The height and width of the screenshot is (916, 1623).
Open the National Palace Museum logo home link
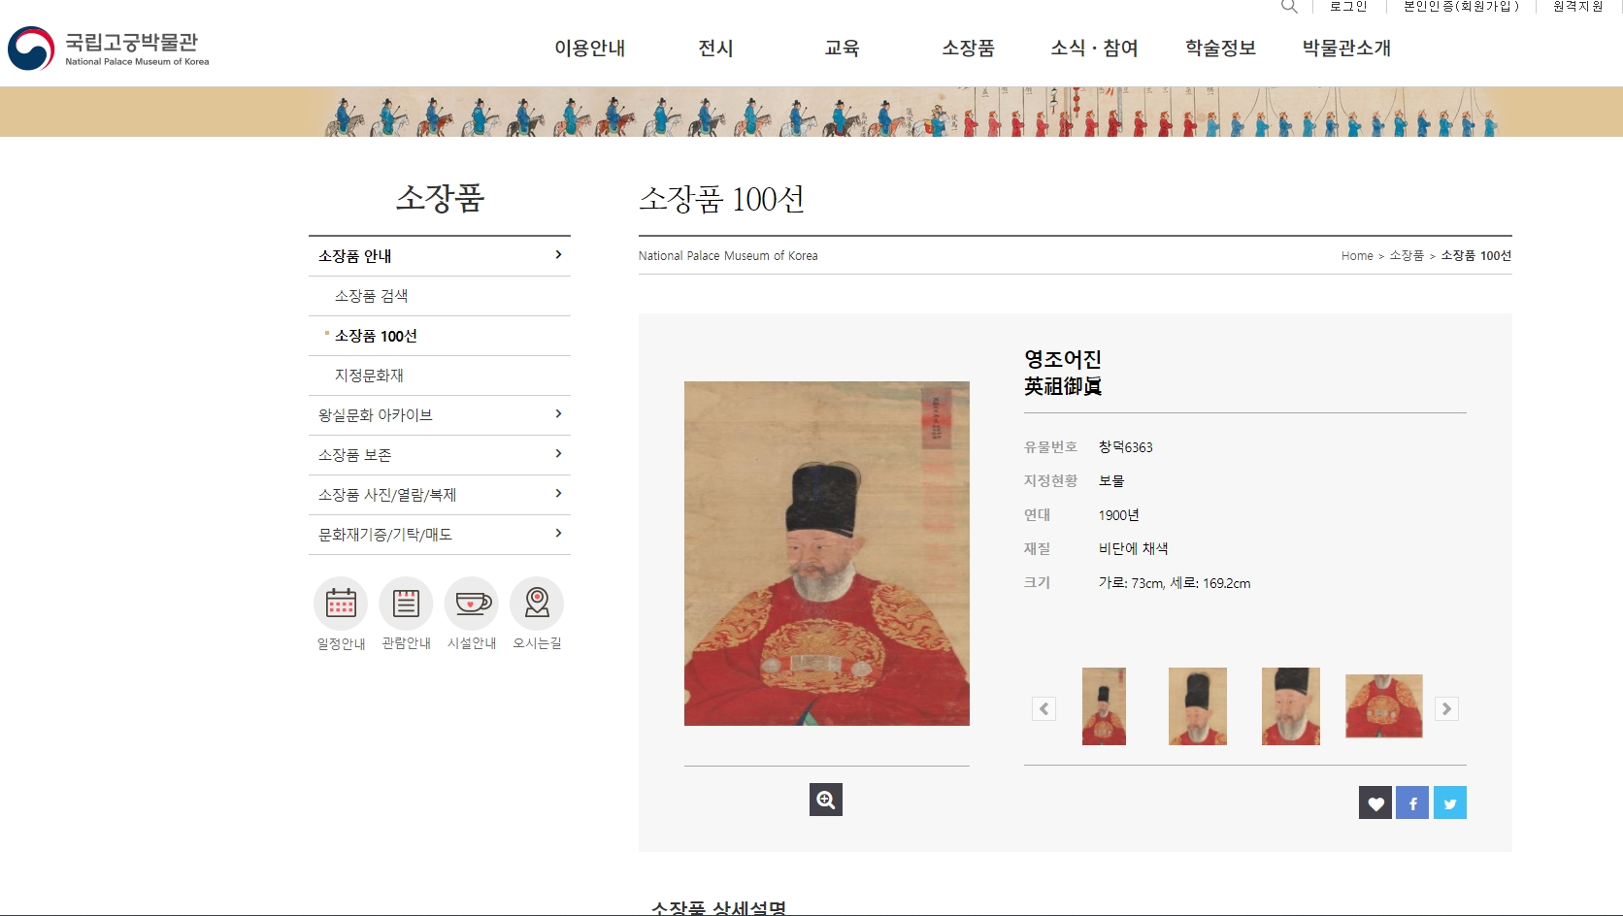coord(109,49)
